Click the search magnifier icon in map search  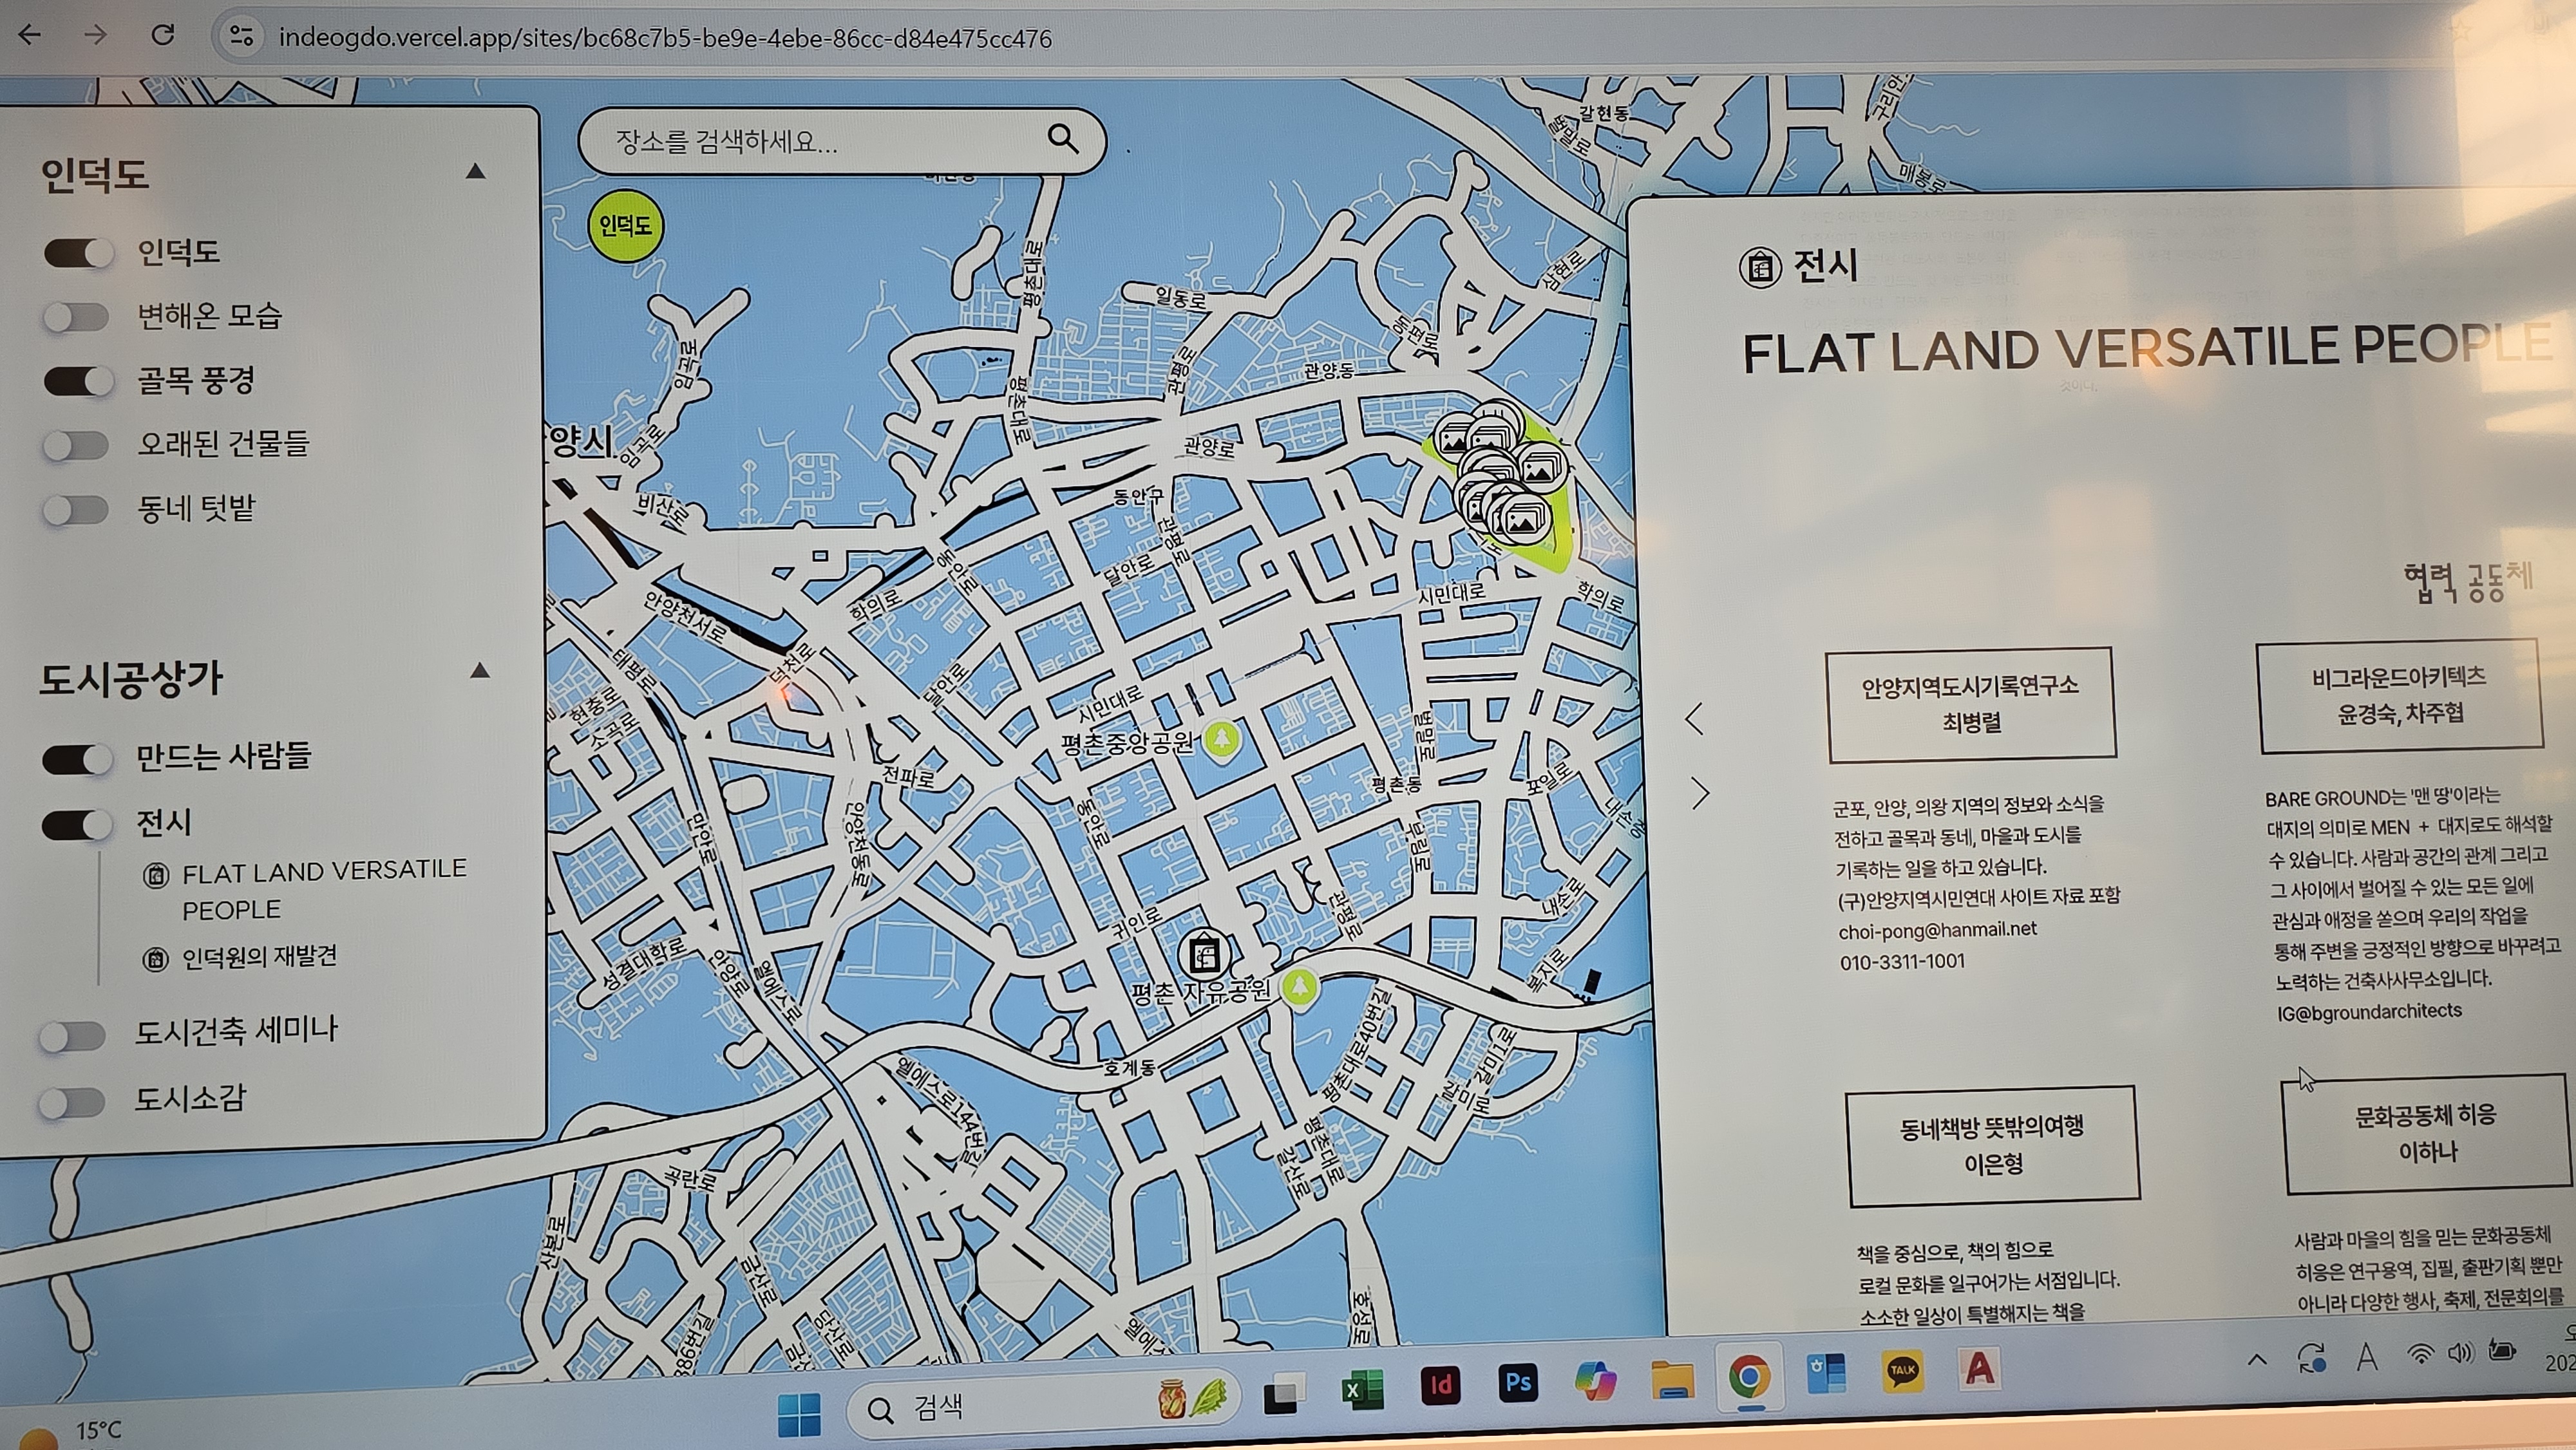pyautogui.click(x=1062, y=139)
